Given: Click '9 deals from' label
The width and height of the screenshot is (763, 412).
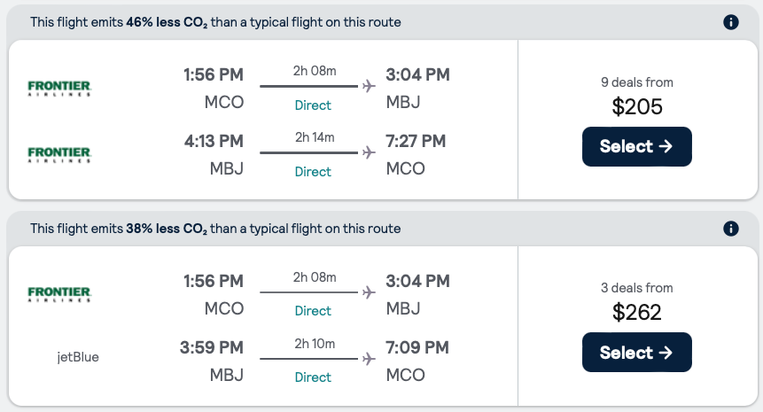Looking at the screenshot, I should click(636, 82).
